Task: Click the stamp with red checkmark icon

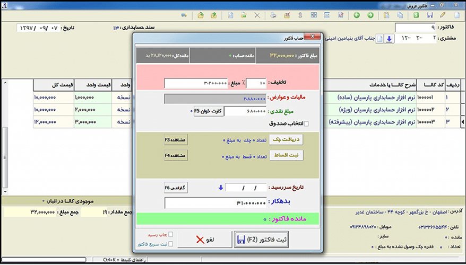Action: pyautogui.click(x=287, y=15)
